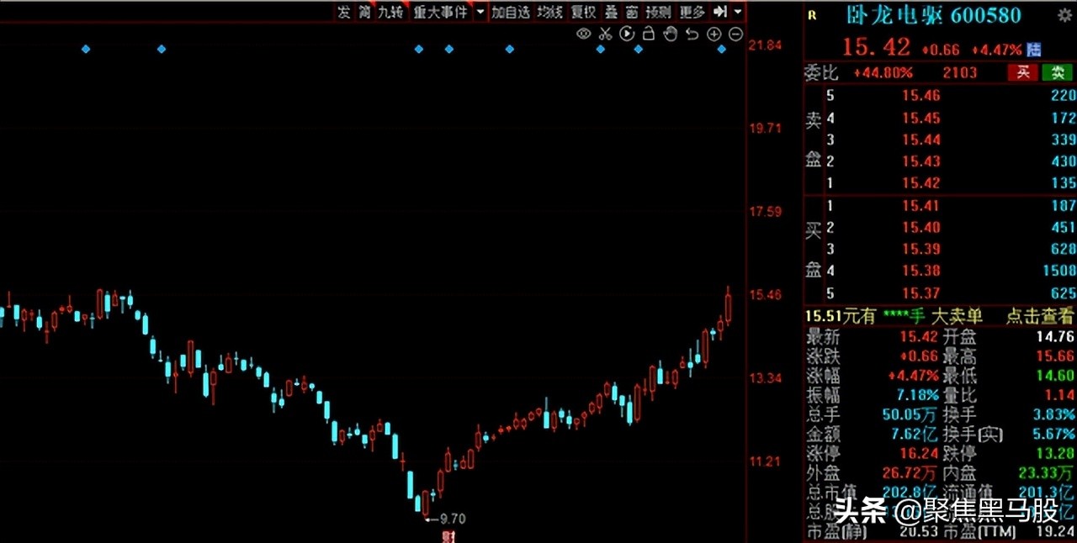Click the 跌停 price 13.28
The height and width of the screenshot is (543, 1077).
point(1055,453)
